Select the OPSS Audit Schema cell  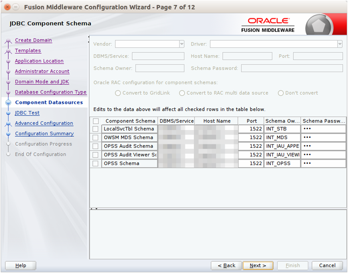(130, 146)
